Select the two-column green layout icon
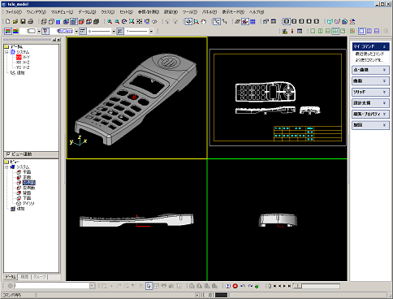This screenshot has width=393, height=299. tap(320, 31)
